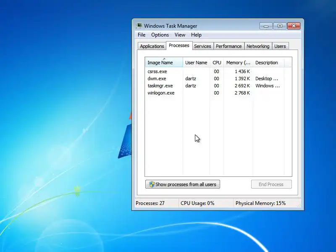Click the resize grip in status bar corner
Screen dimensions: 336x252
[x=299, y=205]
